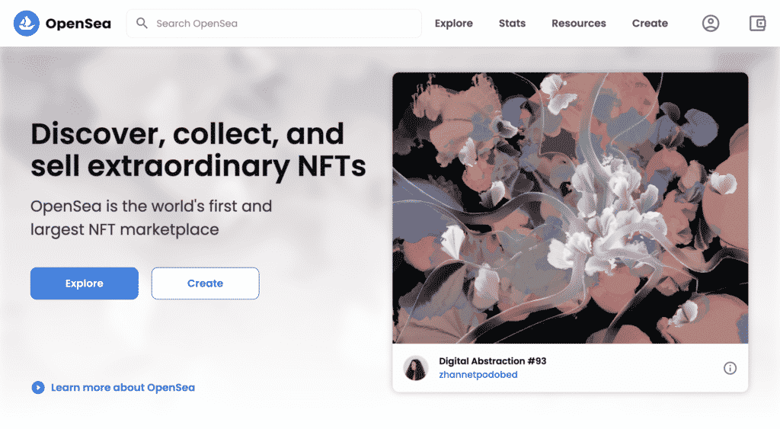Visit the zhannetpodobed profile link
The height and width of the screenshot is (429, 780).
click(478, 375)
